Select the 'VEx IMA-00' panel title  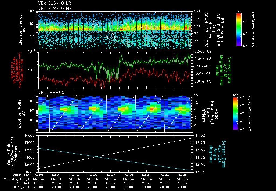tap(51, 93)
